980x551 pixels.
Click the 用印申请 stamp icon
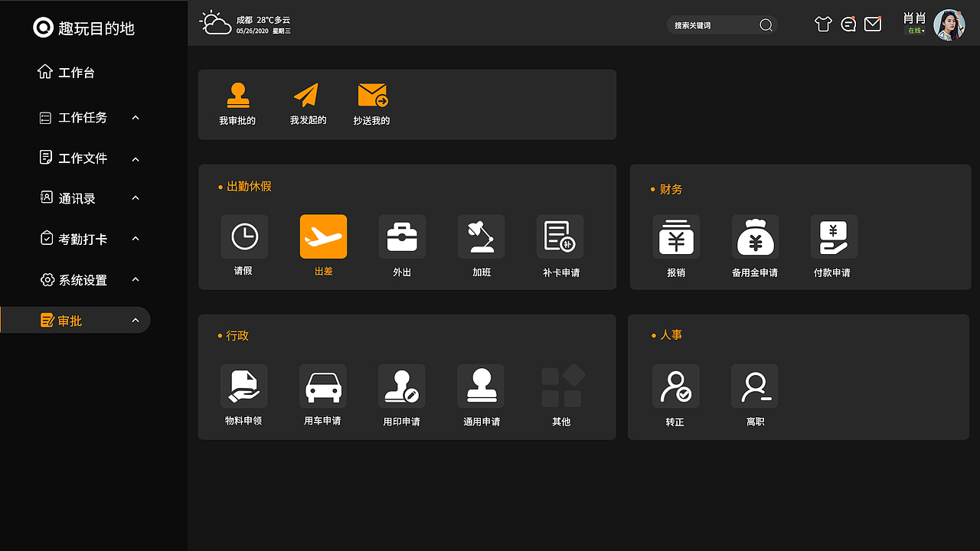tap(402, 386)
